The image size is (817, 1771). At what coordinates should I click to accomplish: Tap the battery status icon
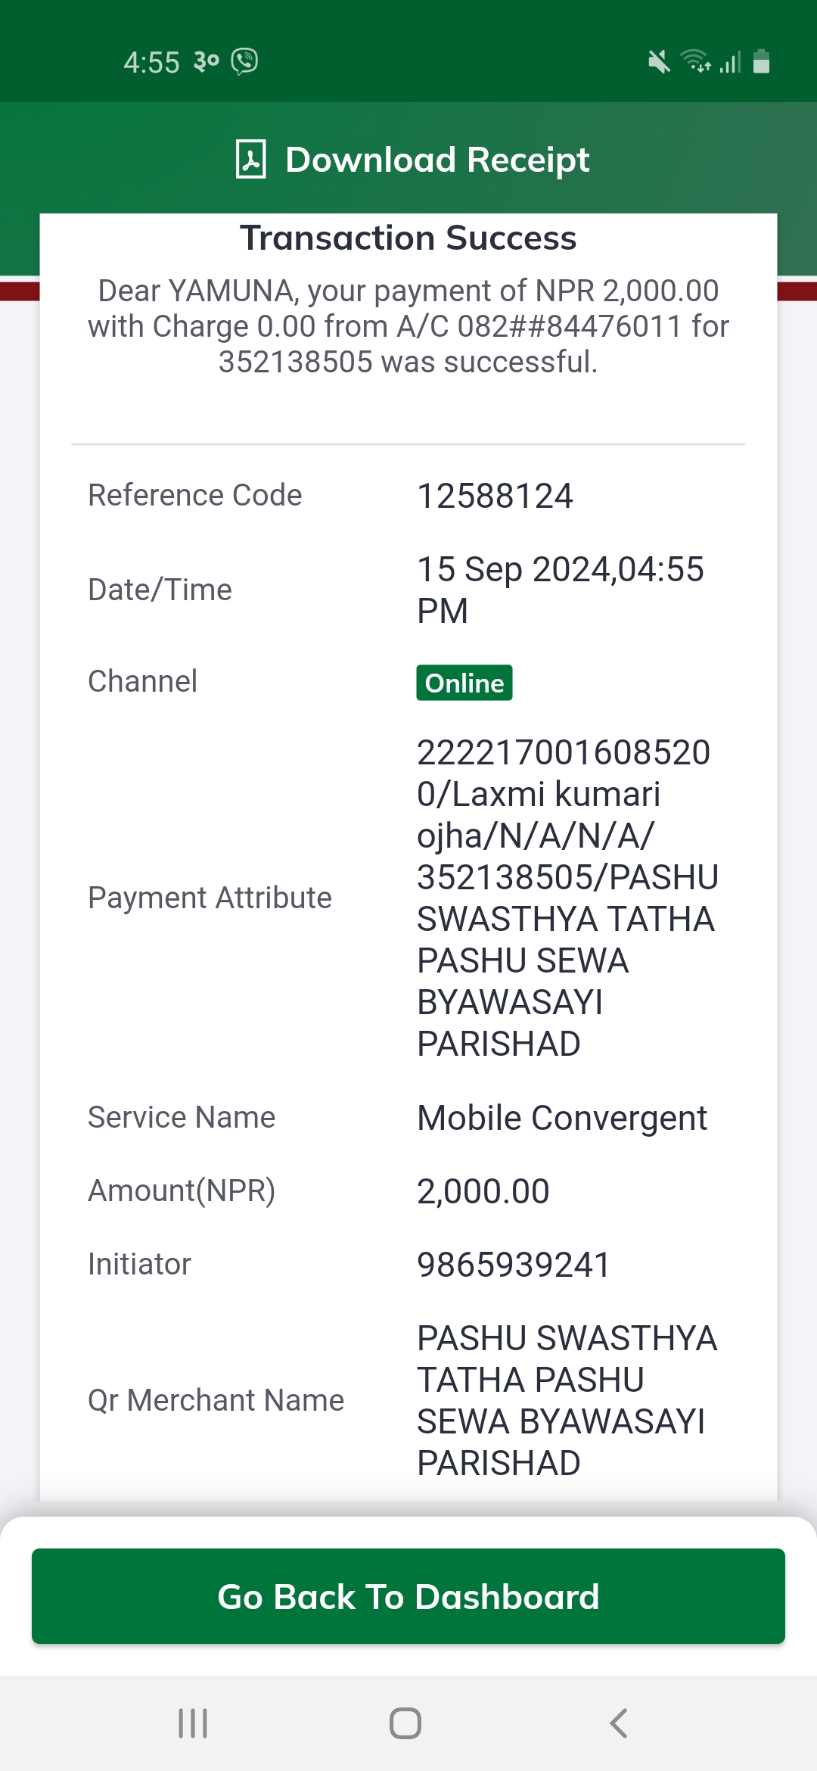762,61
